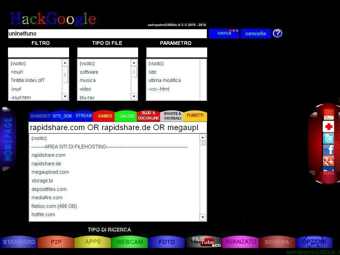
Task: Click the filehosting list scroll-down arrow
Action: [x=203, y=217]
